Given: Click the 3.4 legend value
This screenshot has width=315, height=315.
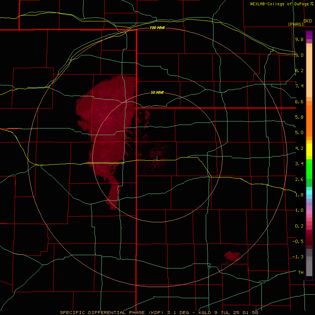Looking at the screenshot, I should (x=299, y=164).
